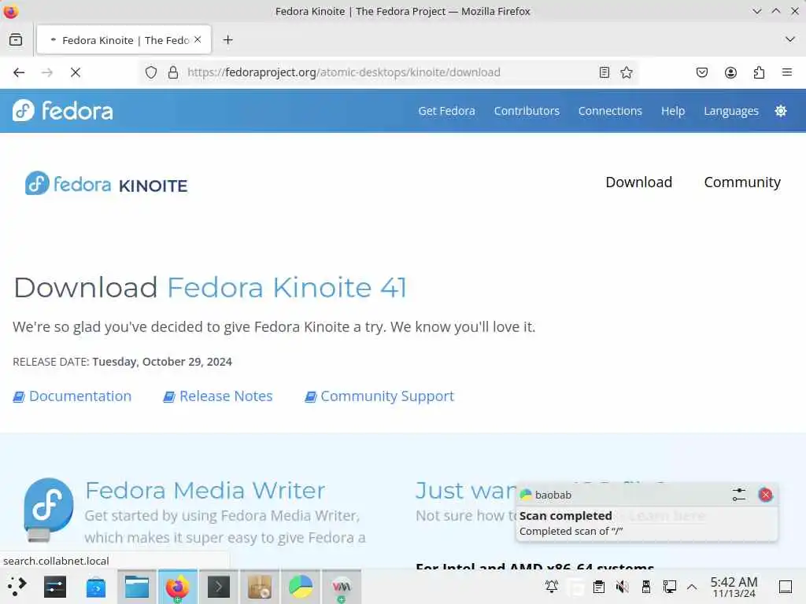Open the tracking protection shield icon
This screenshot has height=604, width=806.
(150, 72)
